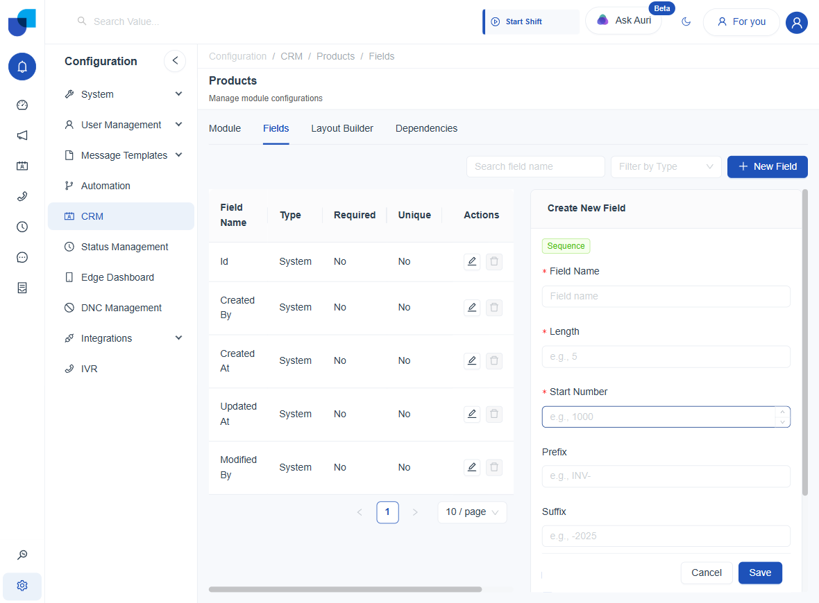Switch to the Layout Builder tab
Image resolution: width=819 pixels, height=603 pixels.
coord(342,128)
